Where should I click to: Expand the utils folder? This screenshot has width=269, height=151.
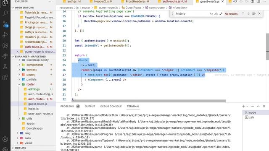pos(19,118)
